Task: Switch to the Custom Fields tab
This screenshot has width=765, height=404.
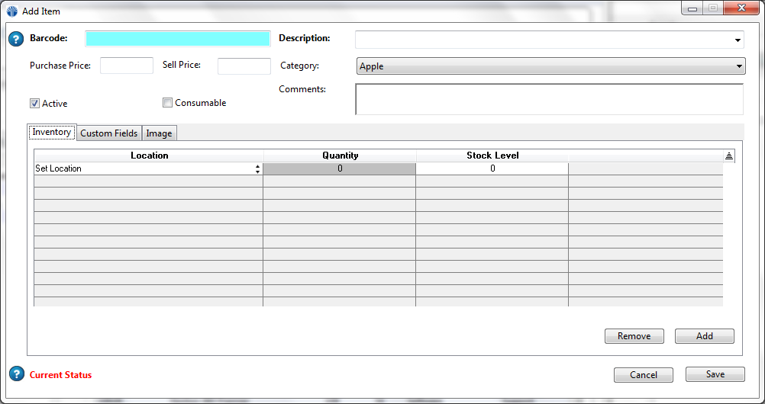Action: (x=109, y=133)
